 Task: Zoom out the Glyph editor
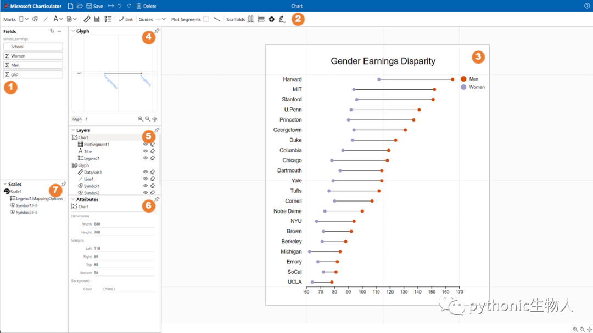coord(148,119)
